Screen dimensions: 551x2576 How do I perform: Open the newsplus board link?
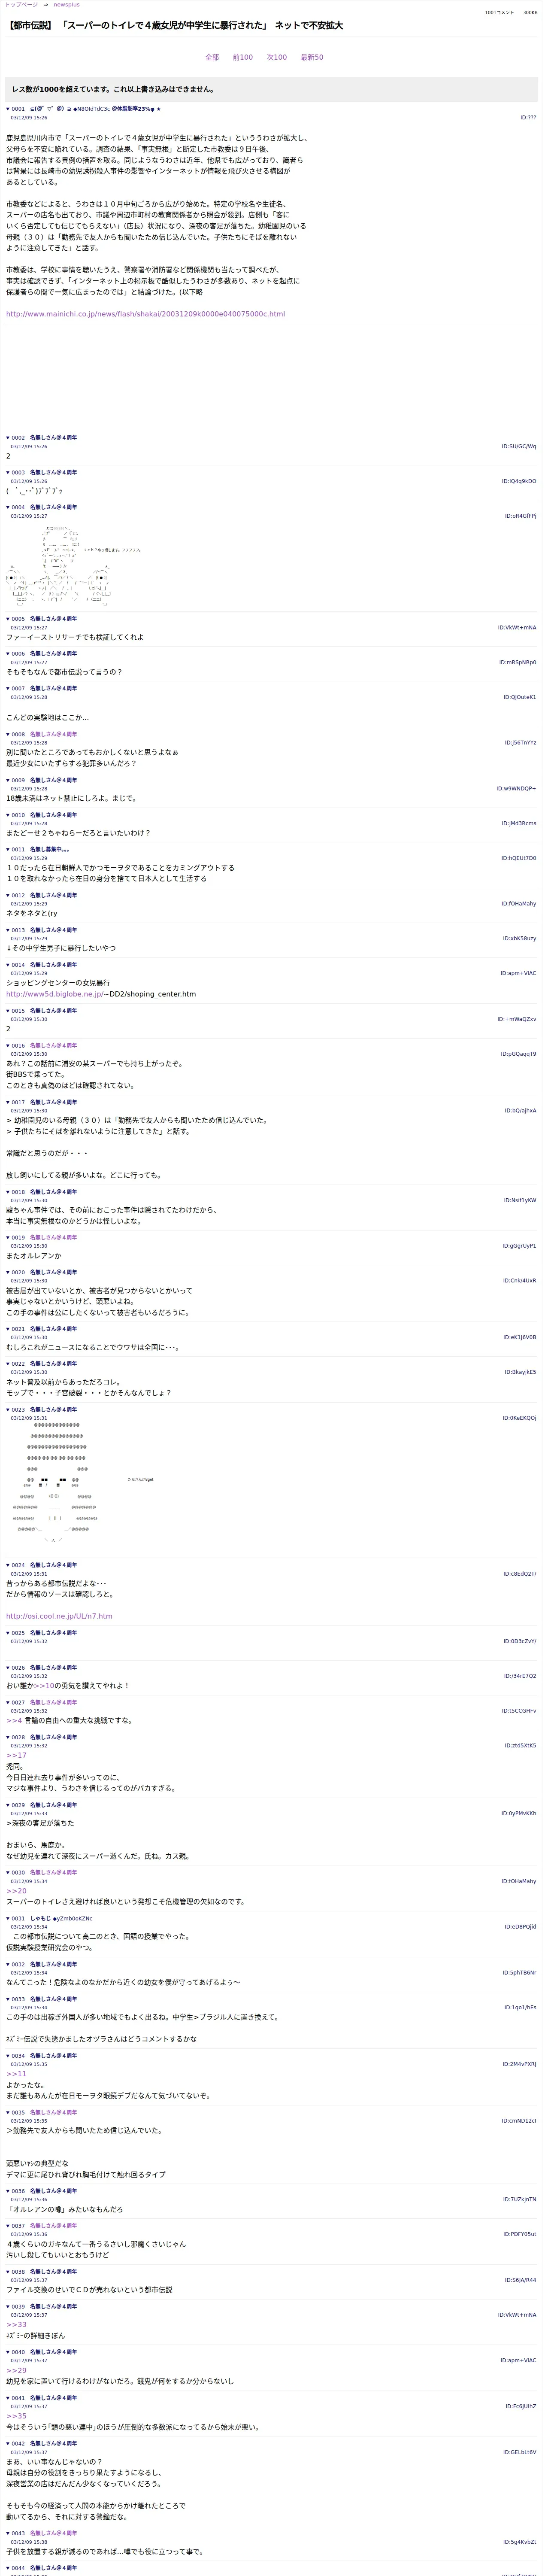66,5
